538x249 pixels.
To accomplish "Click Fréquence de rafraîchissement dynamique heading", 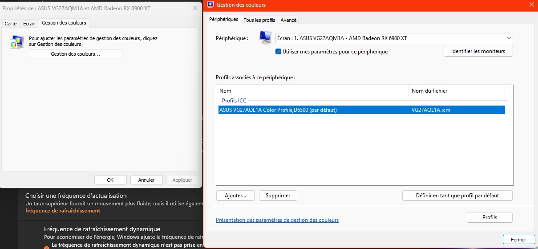I will coord(102,229).
